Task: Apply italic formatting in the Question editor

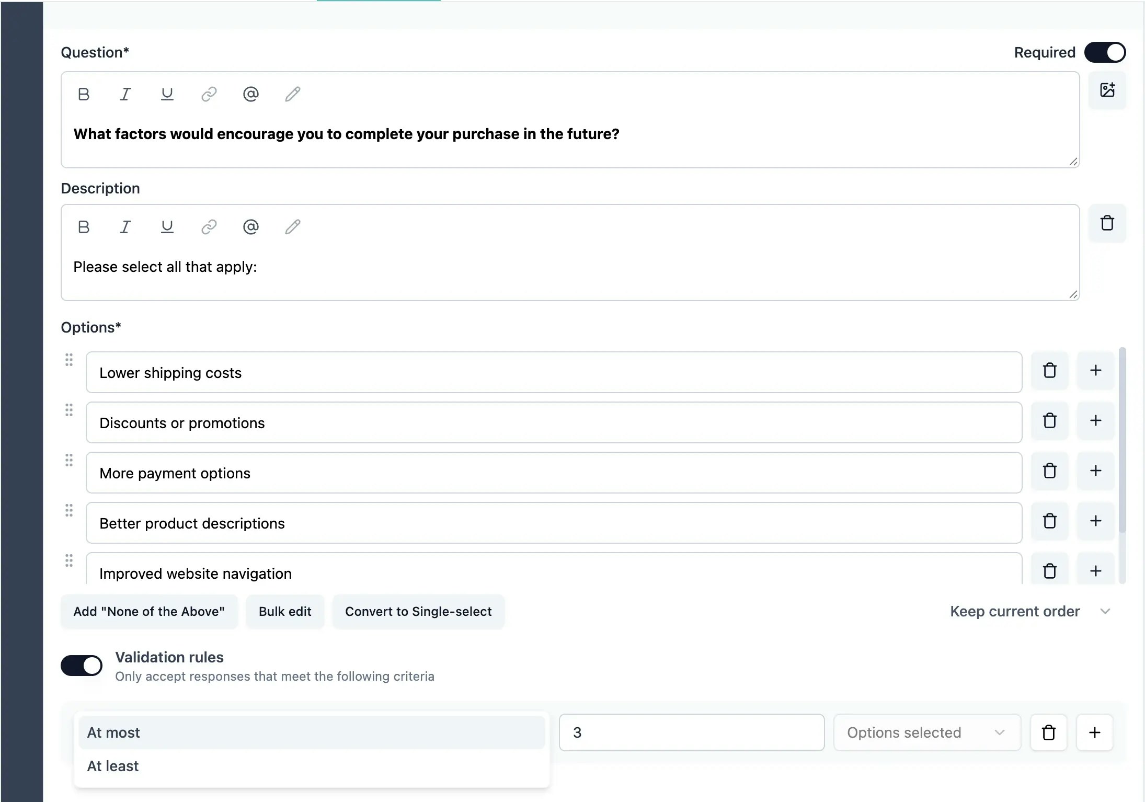Action: (125, 94)
